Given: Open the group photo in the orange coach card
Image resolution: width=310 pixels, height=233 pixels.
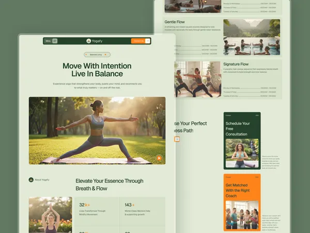Looking at the screenshot, I should (242, 215).
